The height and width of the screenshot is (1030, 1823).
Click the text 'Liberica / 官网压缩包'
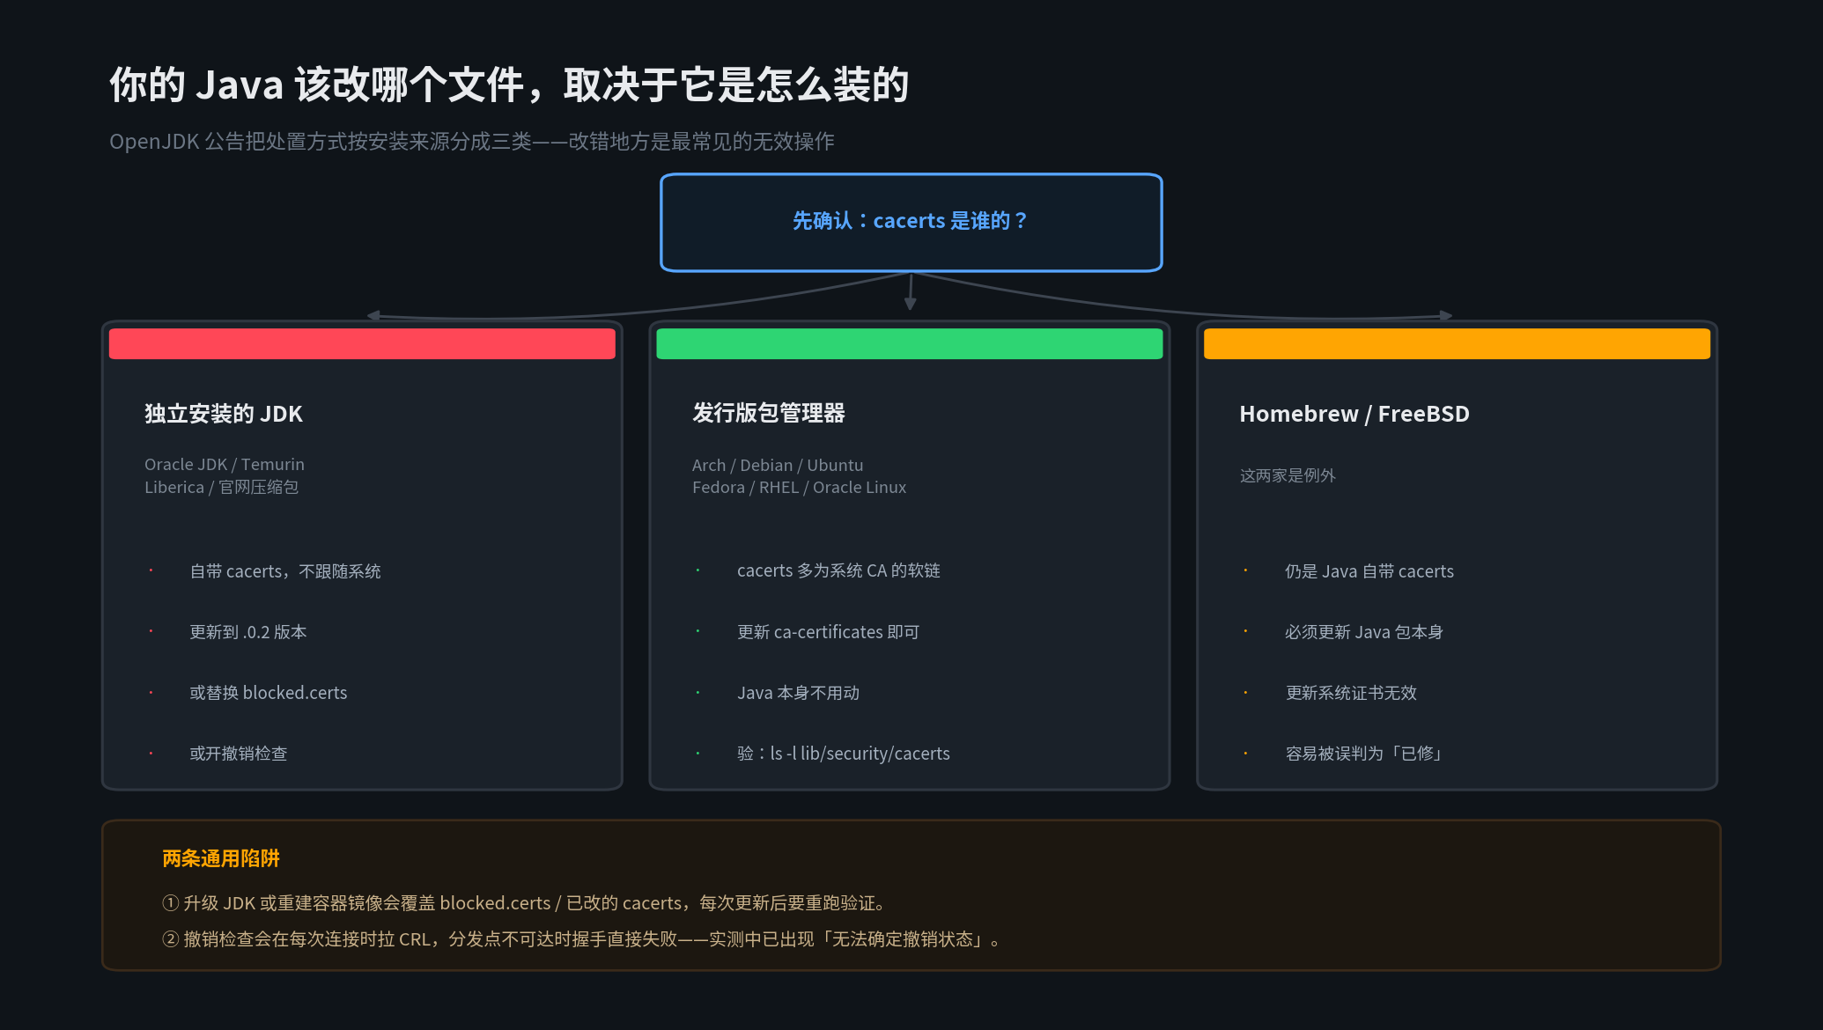tap(222, 487)
